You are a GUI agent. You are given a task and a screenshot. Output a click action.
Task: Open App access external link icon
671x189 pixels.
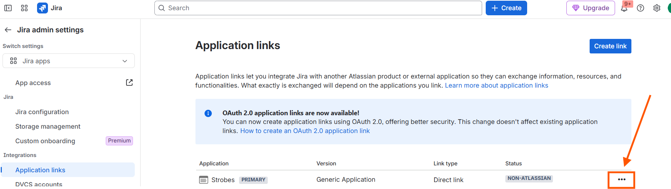coord(129,83)
